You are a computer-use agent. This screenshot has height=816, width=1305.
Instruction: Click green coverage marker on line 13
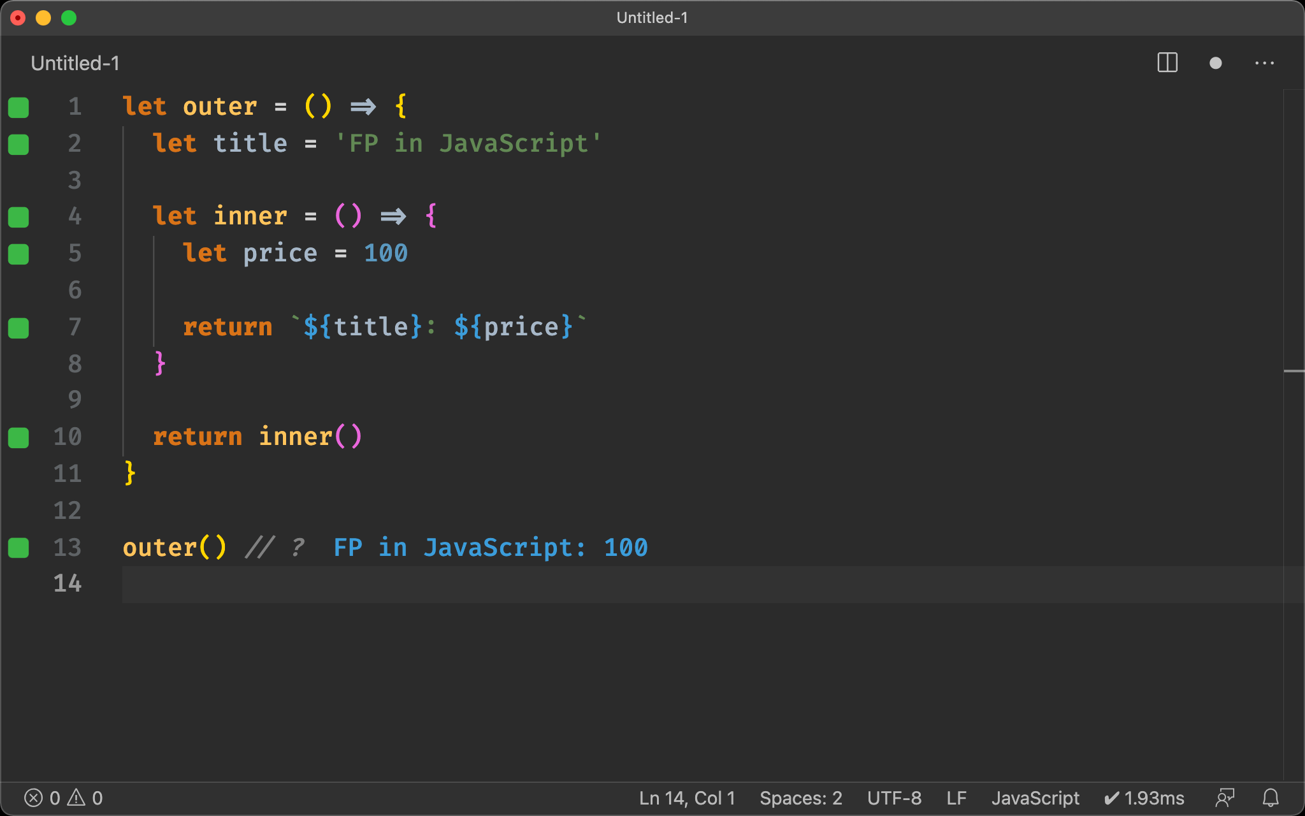[18, 548]
